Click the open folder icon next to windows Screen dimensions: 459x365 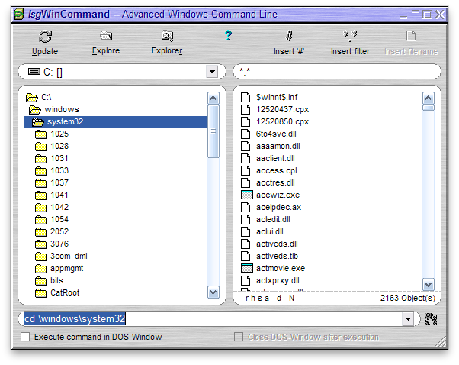(35, 110)
